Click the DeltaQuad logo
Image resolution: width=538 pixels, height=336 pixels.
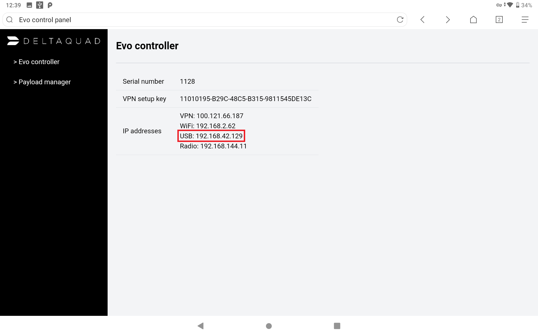pos(54,41)
